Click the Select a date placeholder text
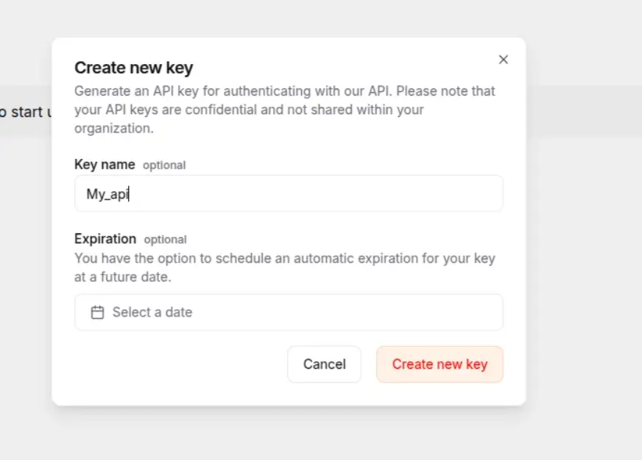 click(152, 312)
